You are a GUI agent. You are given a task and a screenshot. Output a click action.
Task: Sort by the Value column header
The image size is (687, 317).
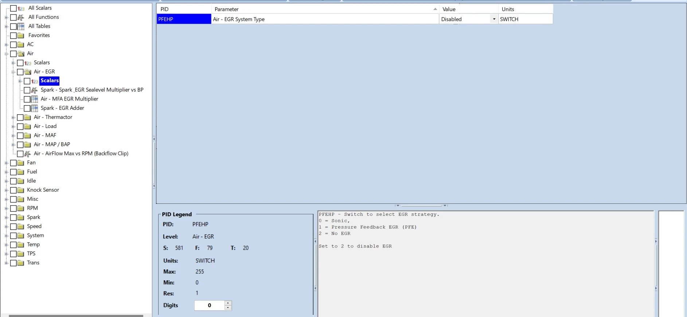(469, 9)
